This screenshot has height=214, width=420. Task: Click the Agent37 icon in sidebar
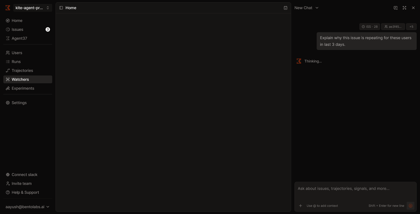(x=8, y=38)
